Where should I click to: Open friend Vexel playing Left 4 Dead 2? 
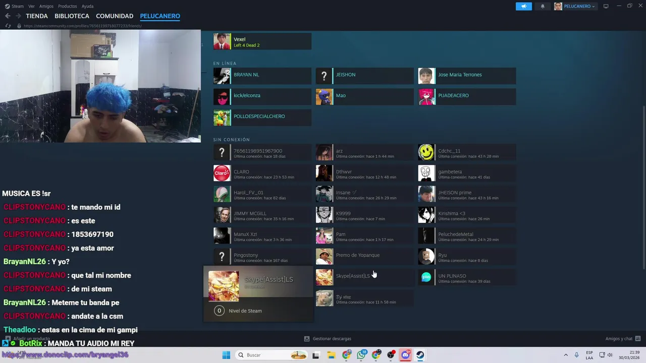pos(262,41)
